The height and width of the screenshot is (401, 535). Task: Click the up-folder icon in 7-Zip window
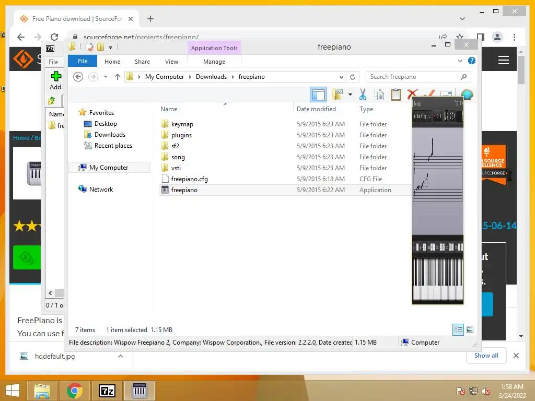tap(52, 101)
